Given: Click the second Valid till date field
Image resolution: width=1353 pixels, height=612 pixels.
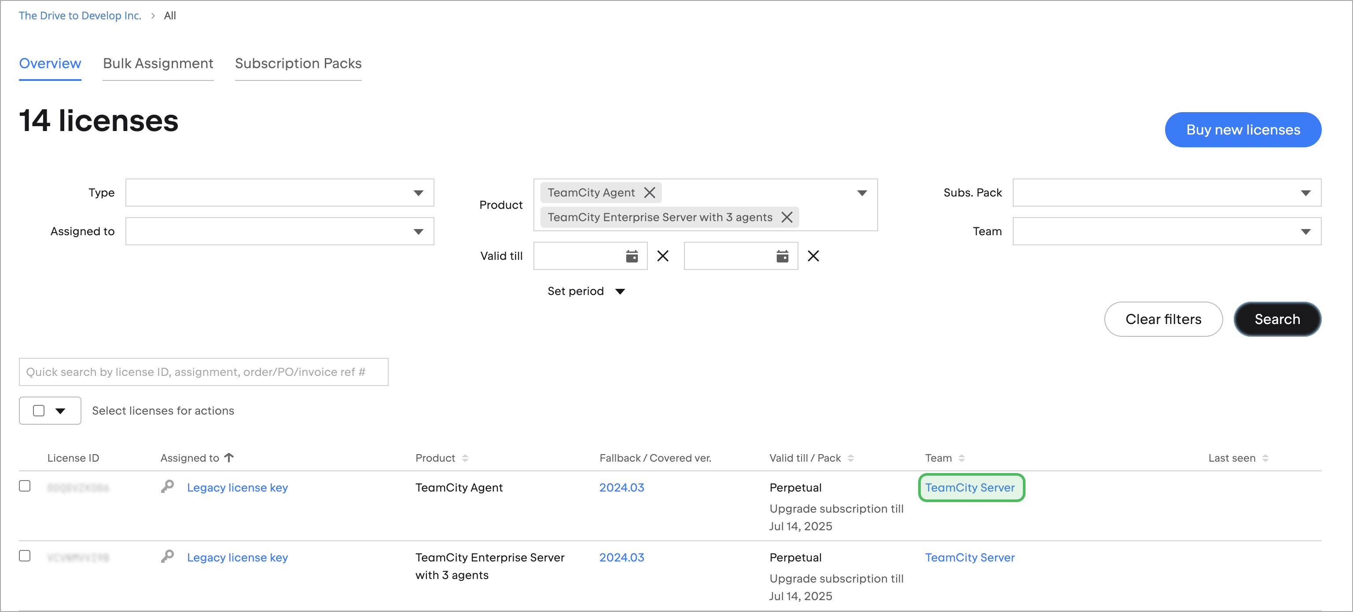Looking at the screenshot, I should pos(741,256).
